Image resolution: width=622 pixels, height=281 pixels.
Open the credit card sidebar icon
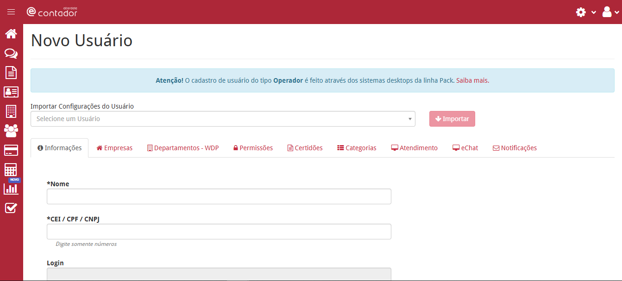click(x=11, y=150)
